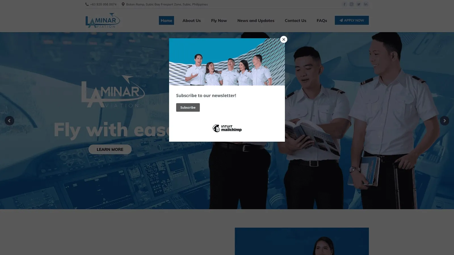Click the phone icon in top bar
The image size is (454, 255).
pos(87,4)
